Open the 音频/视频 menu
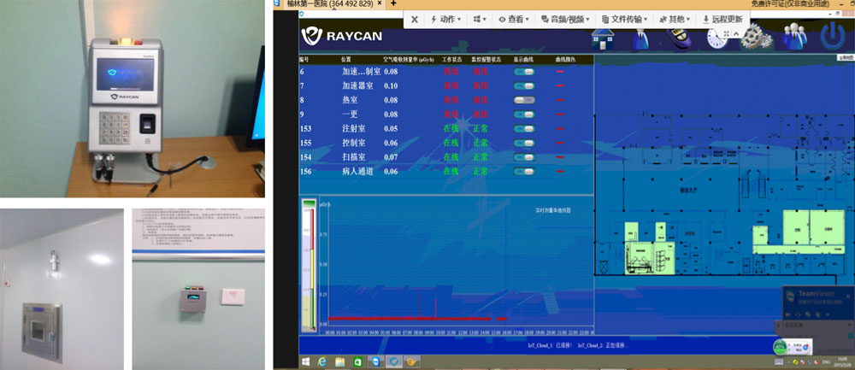 (566, 18)
